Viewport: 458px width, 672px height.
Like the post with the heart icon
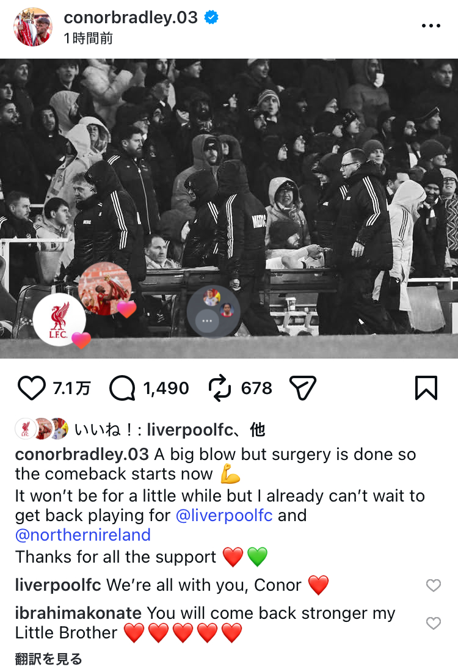[32, 389]
